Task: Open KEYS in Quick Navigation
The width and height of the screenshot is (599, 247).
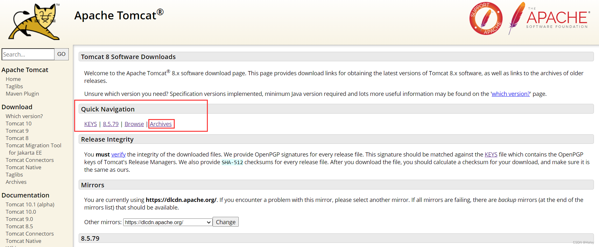Action: 90,124
